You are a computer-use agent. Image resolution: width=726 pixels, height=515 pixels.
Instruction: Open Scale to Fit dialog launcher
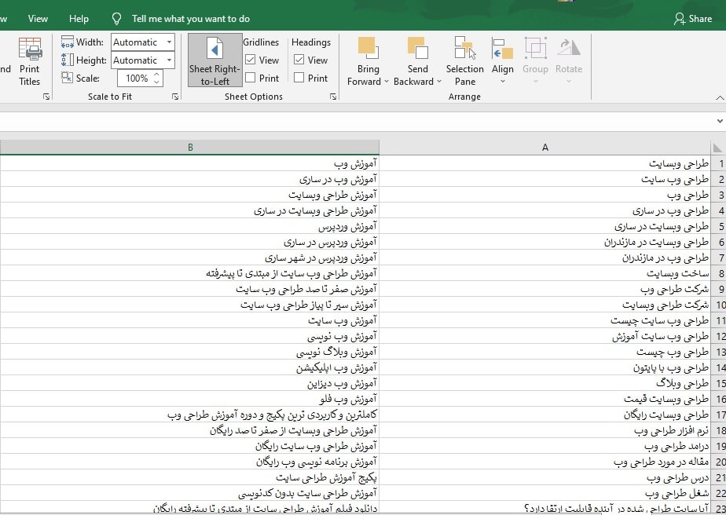point(175,97)
